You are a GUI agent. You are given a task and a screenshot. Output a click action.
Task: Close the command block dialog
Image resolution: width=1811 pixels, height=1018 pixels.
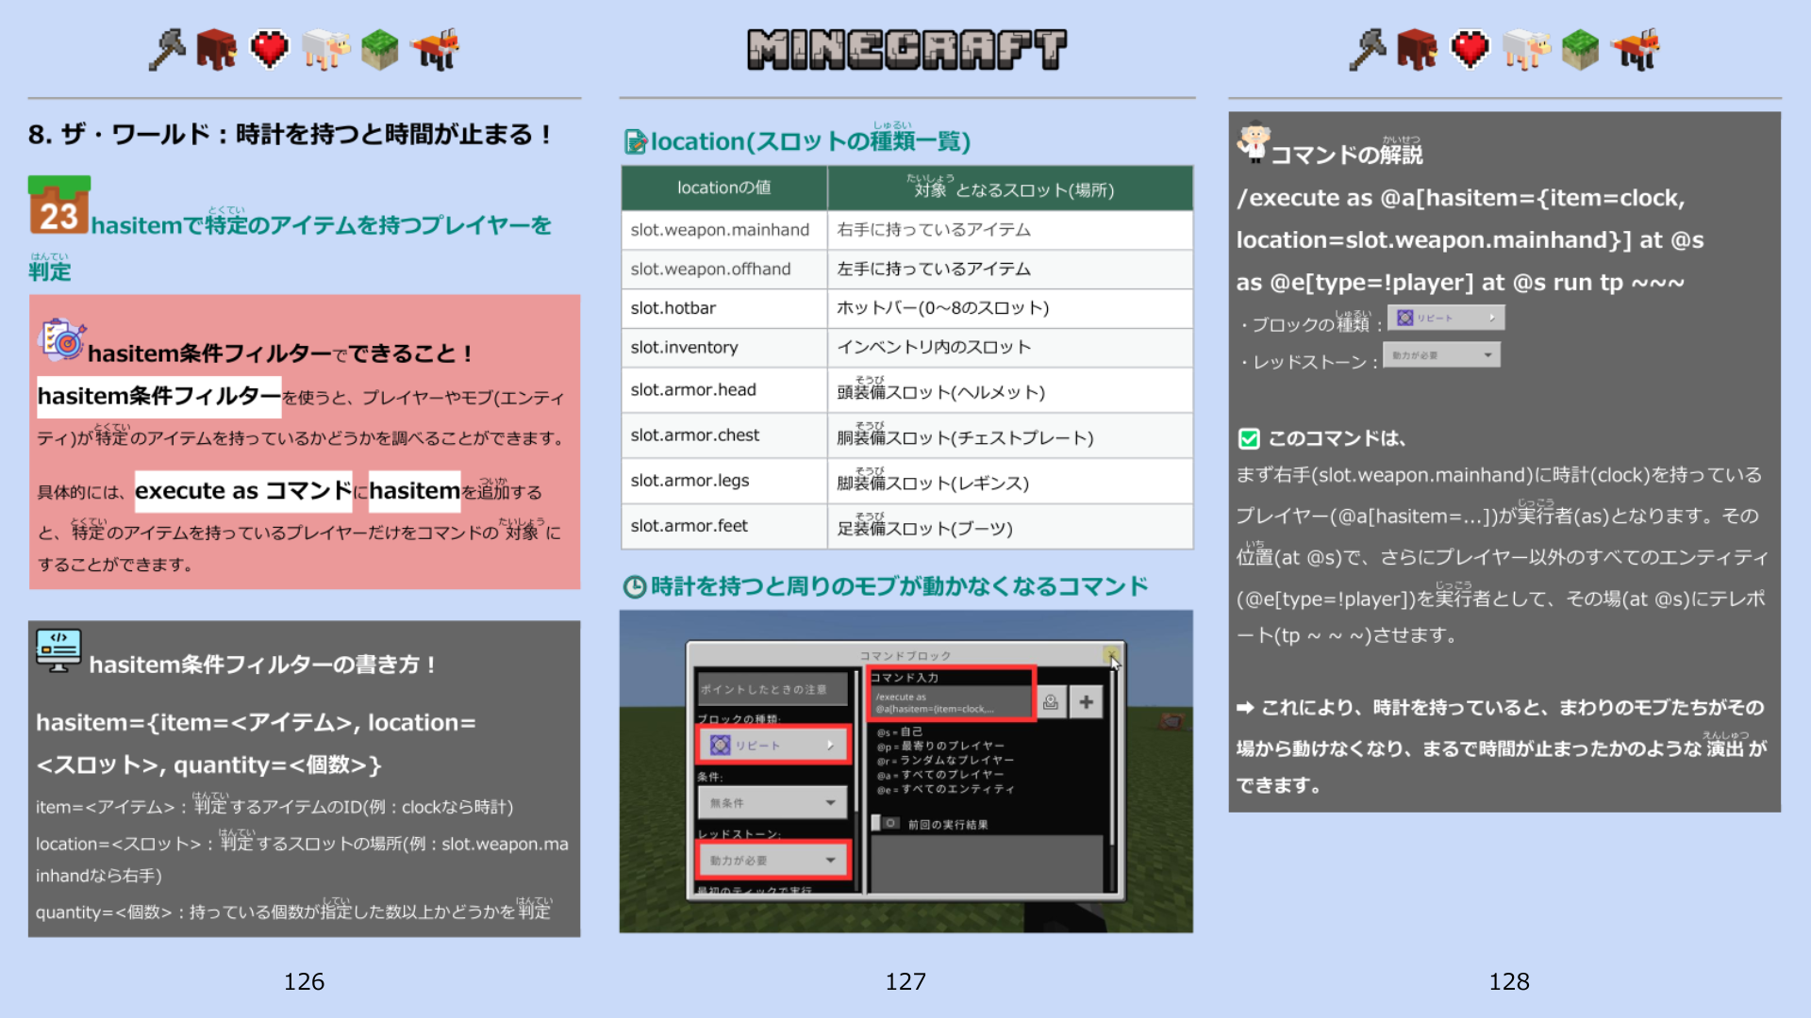(1111, 654)
